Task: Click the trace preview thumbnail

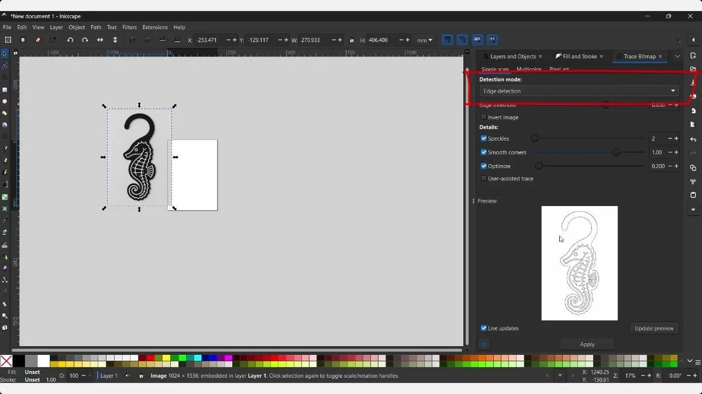Action: point(579,263)
